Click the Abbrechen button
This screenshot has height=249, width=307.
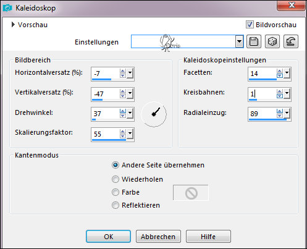tap(158, 237)
